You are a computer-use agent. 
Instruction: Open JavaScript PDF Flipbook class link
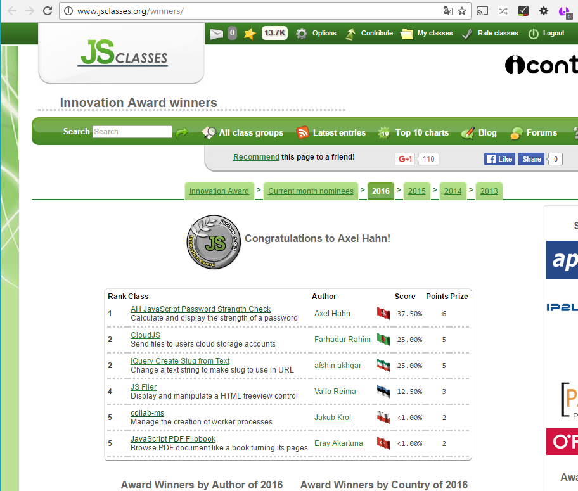[x=173, y=439]
